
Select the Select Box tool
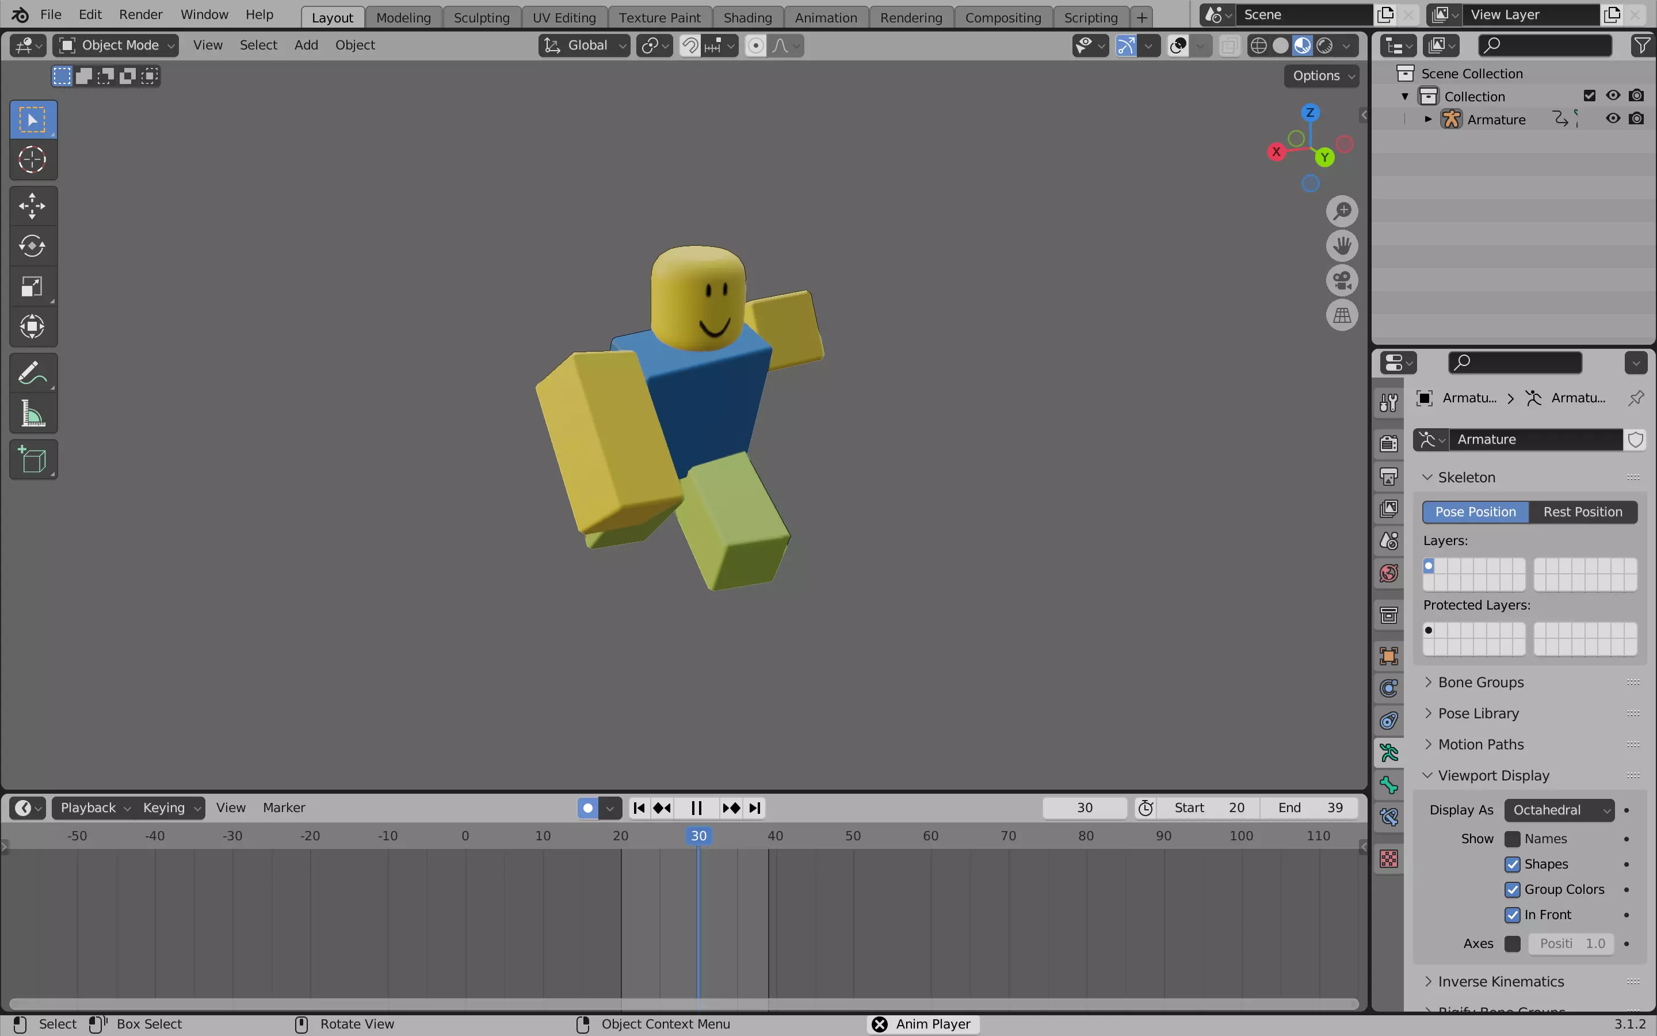pos(32,119)
